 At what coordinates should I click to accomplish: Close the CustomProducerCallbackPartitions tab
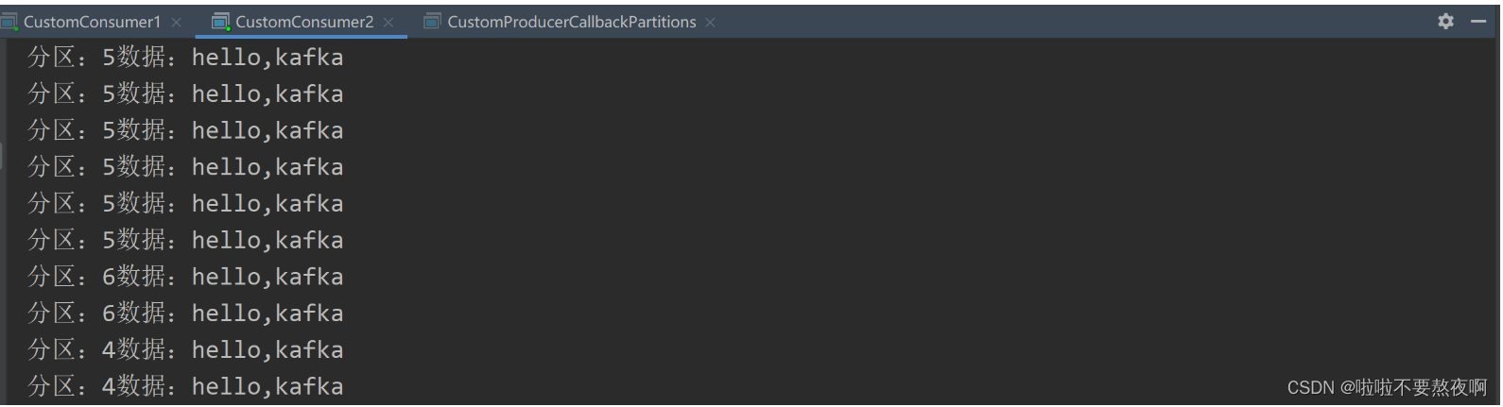point(711,22)
